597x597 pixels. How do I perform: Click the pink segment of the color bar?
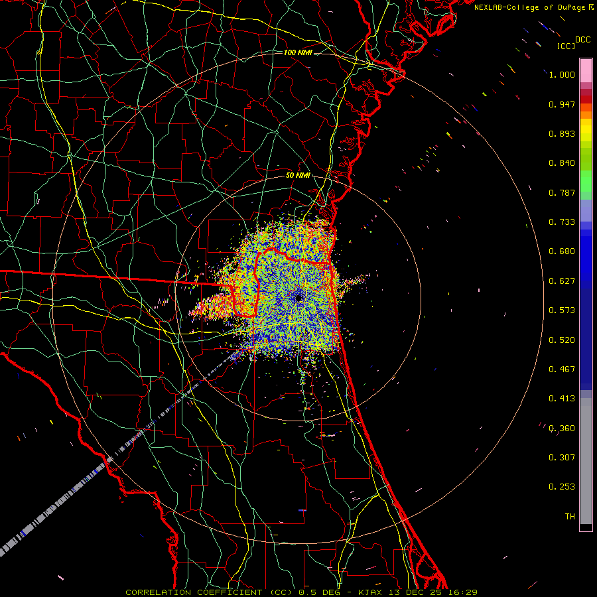(586, 71)
